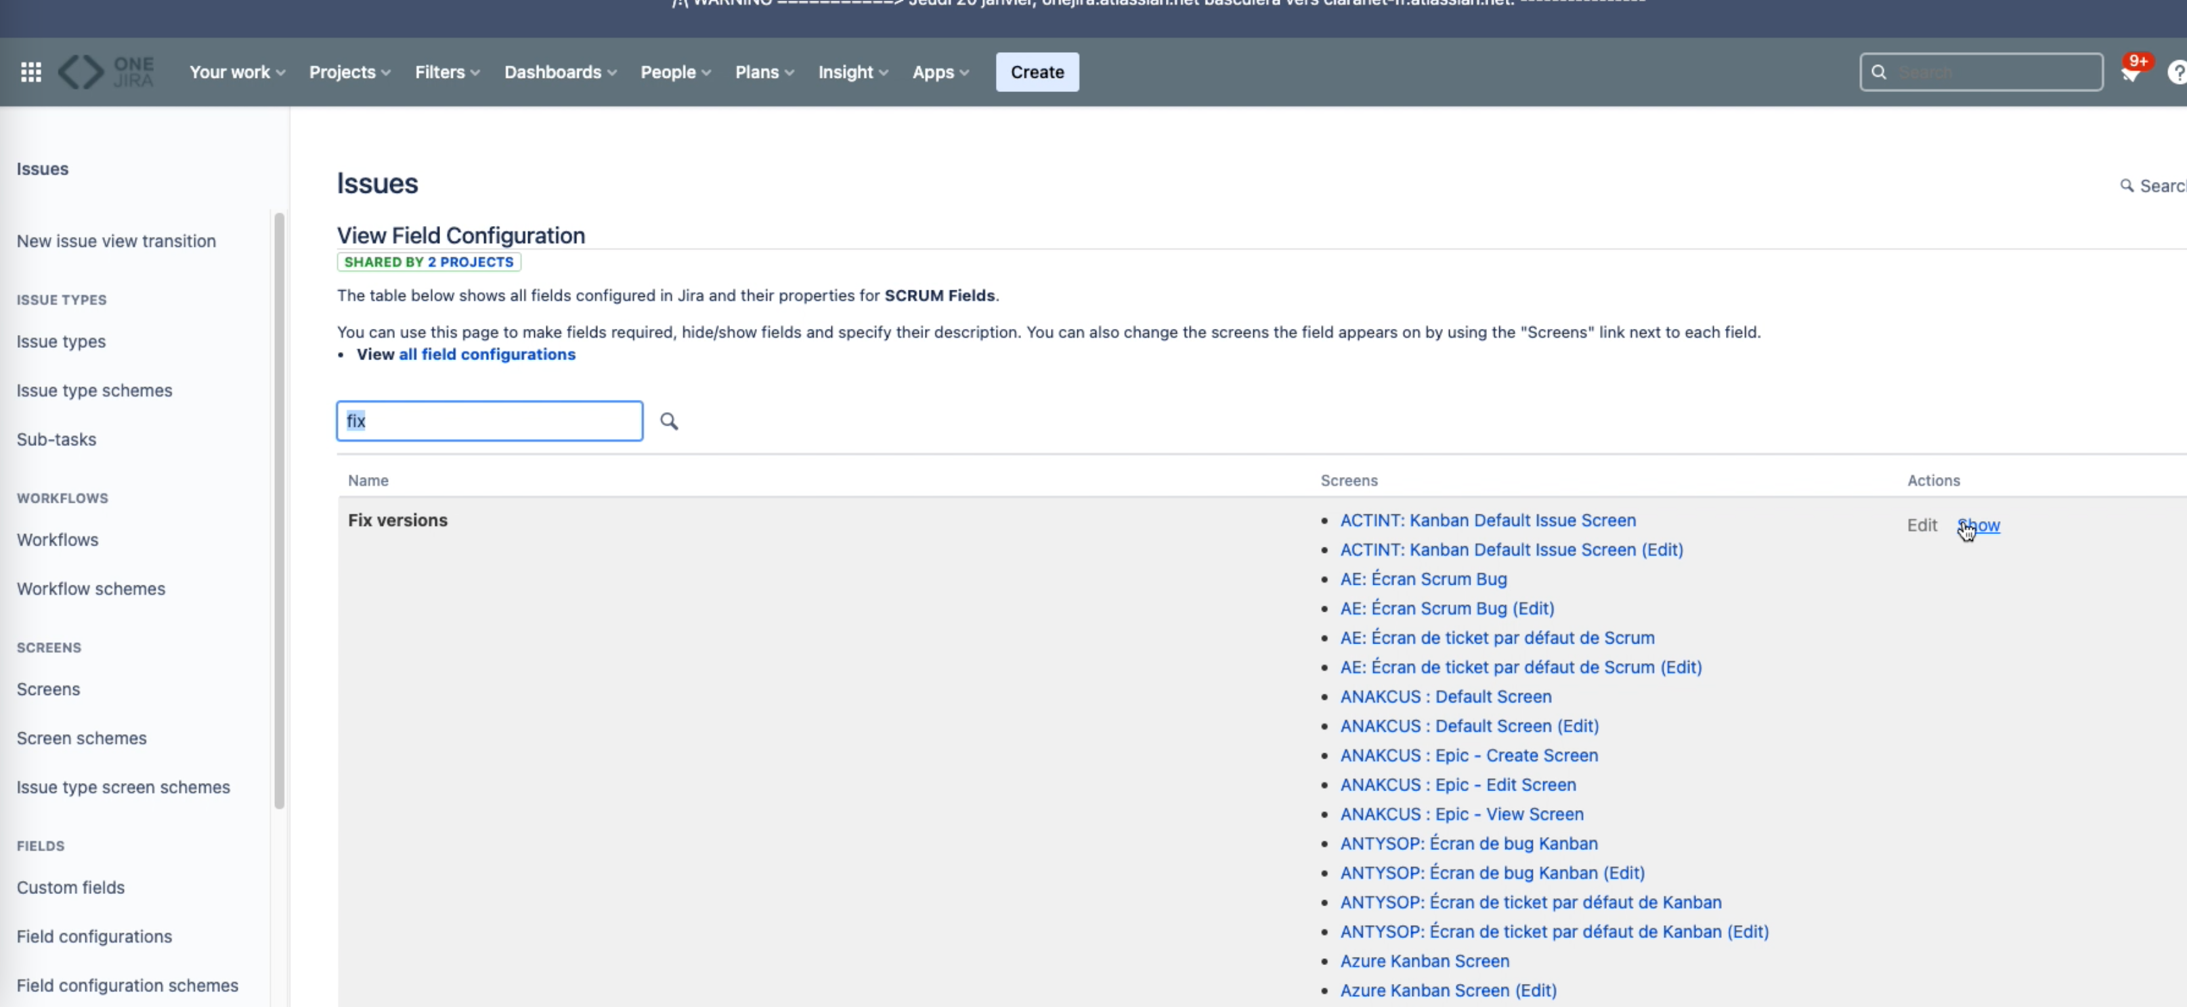Open the Apps menu
The width and height of the screenshot is (2187, 1007).
tap(940, 72)
